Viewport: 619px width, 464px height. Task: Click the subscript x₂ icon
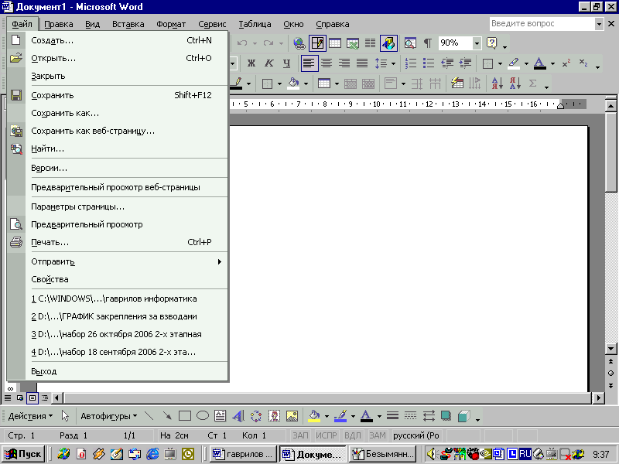583,63
